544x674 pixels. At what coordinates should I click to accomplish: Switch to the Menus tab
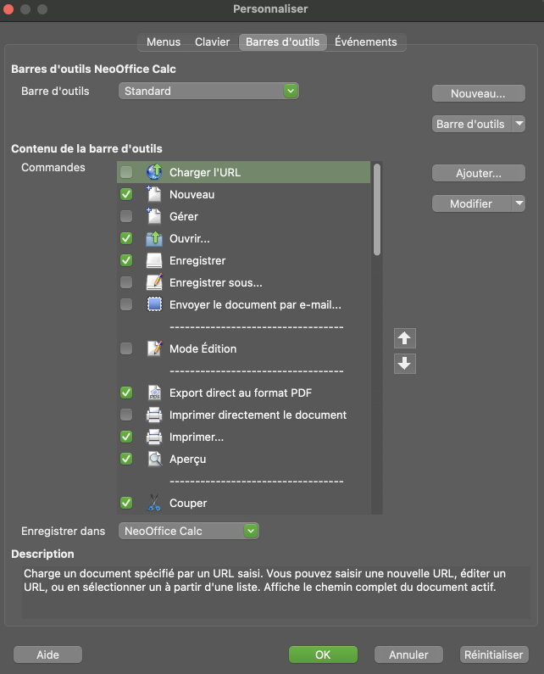pos(163,42)
